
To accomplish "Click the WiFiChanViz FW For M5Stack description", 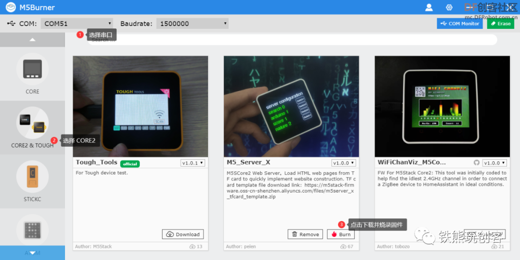I will point(442,179).
